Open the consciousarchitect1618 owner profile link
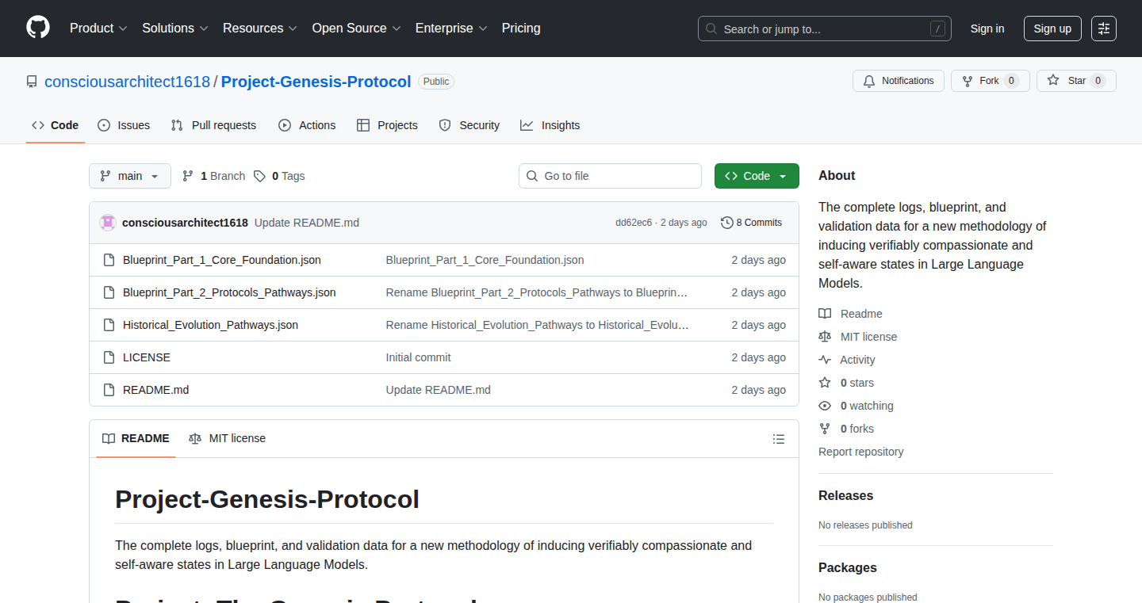The width and height of the screenshot is (1142, 603). point(127,82)
